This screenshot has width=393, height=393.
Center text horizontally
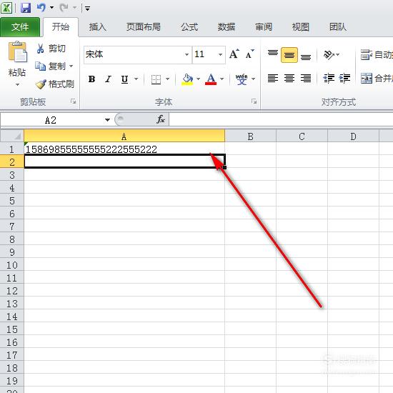pos(289,79)
